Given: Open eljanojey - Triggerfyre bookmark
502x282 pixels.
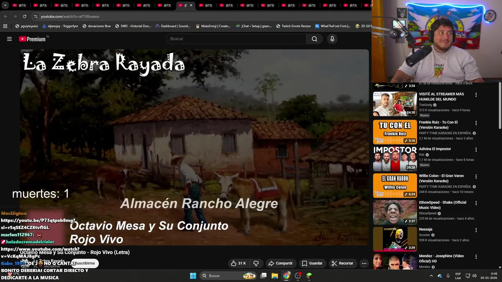Looking at the screenshot, I should coord(60,26).
